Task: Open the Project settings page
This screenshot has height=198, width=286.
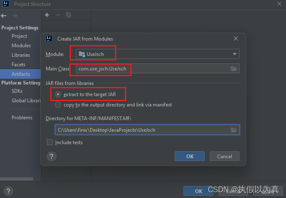Action: 20,36
